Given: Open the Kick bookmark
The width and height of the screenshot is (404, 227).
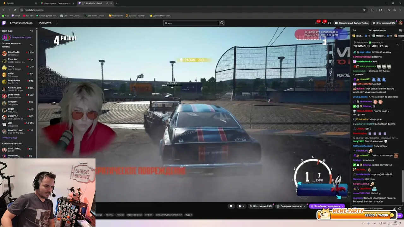Looking at the screenshot, I should pyautogui.click(x=5, y=16).
